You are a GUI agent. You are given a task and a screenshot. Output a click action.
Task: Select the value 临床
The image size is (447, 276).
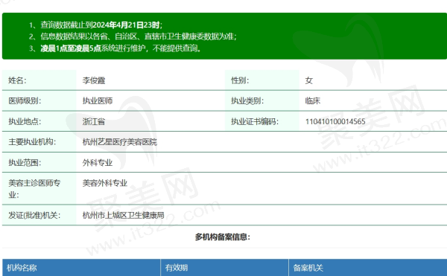[313, 100]
